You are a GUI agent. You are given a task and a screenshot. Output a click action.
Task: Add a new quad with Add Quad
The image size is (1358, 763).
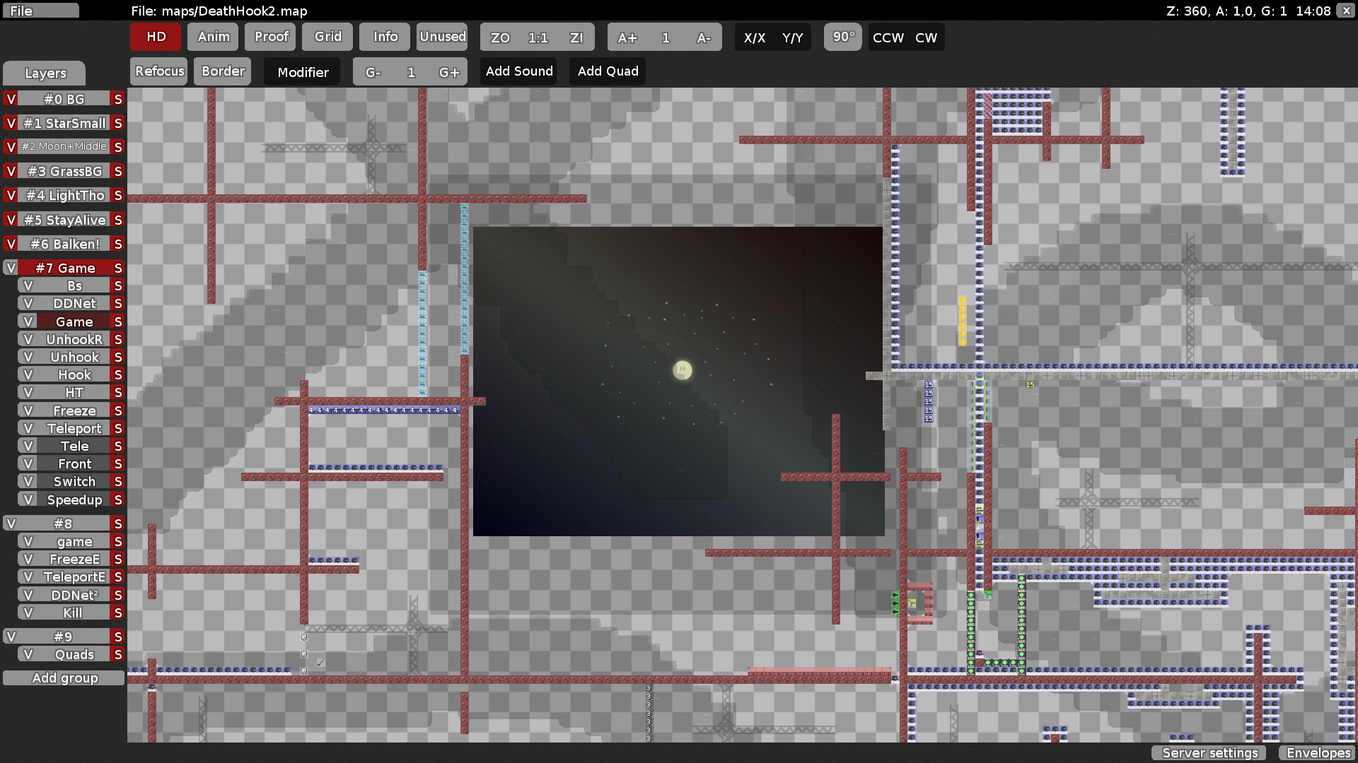point(607,71)
